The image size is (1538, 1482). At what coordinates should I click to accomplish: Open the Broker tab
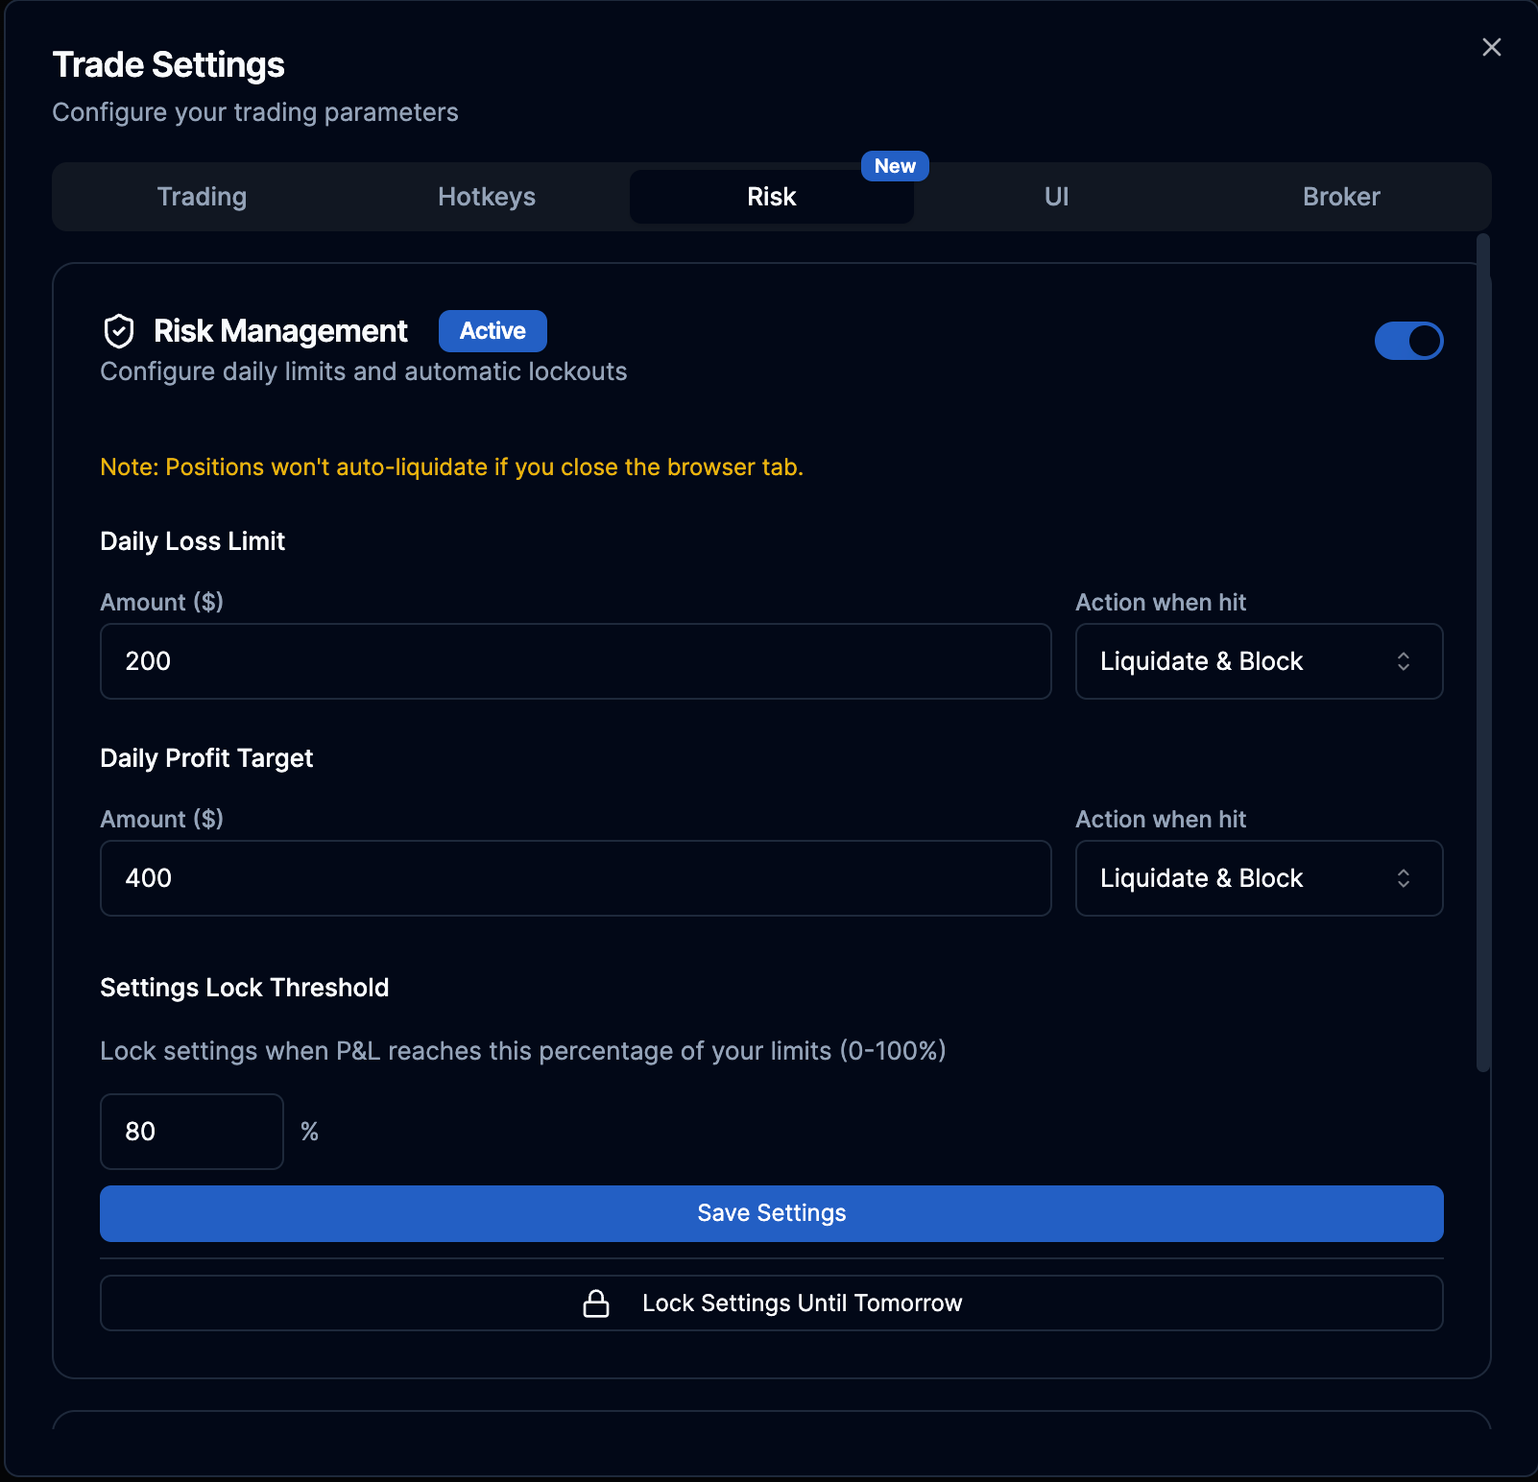pos(1341,197)
